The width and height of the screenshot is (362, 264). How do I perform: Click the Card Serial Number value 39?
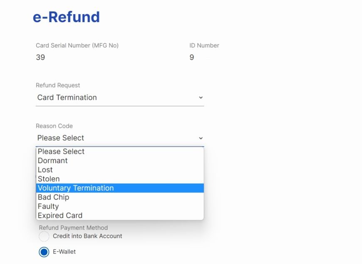(x=40, y=57)
